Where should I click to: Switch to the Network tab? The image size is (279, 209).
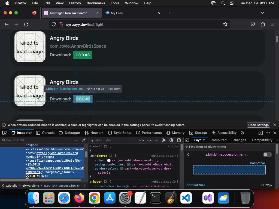click(94, 133)
